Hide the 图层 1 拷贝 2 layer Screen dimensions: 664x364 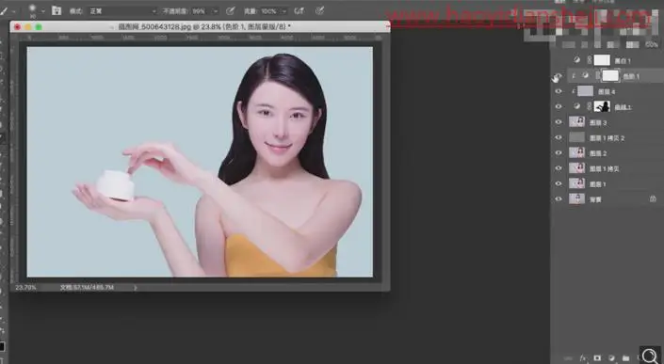[559, 137]
